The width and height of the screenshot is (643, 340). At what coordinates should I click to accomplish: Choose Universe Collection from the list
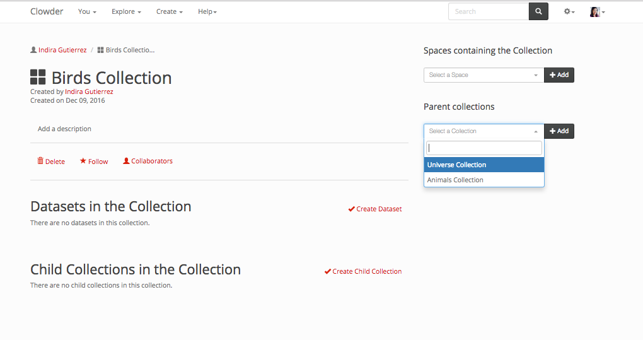[x=484, y=165]
